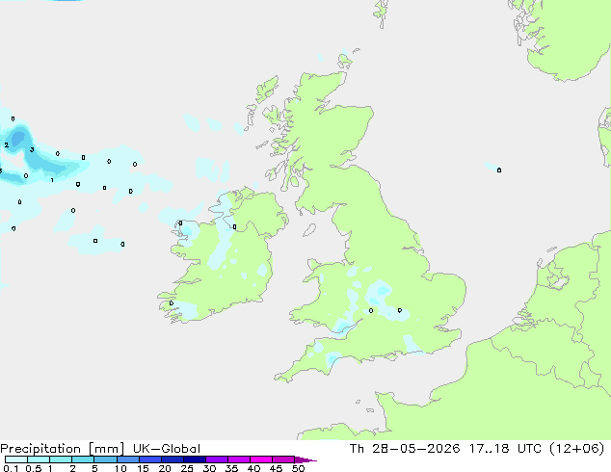Click the '0.1' legend scale label
This screenshot has height=472, width=611.
pos(11,468)
